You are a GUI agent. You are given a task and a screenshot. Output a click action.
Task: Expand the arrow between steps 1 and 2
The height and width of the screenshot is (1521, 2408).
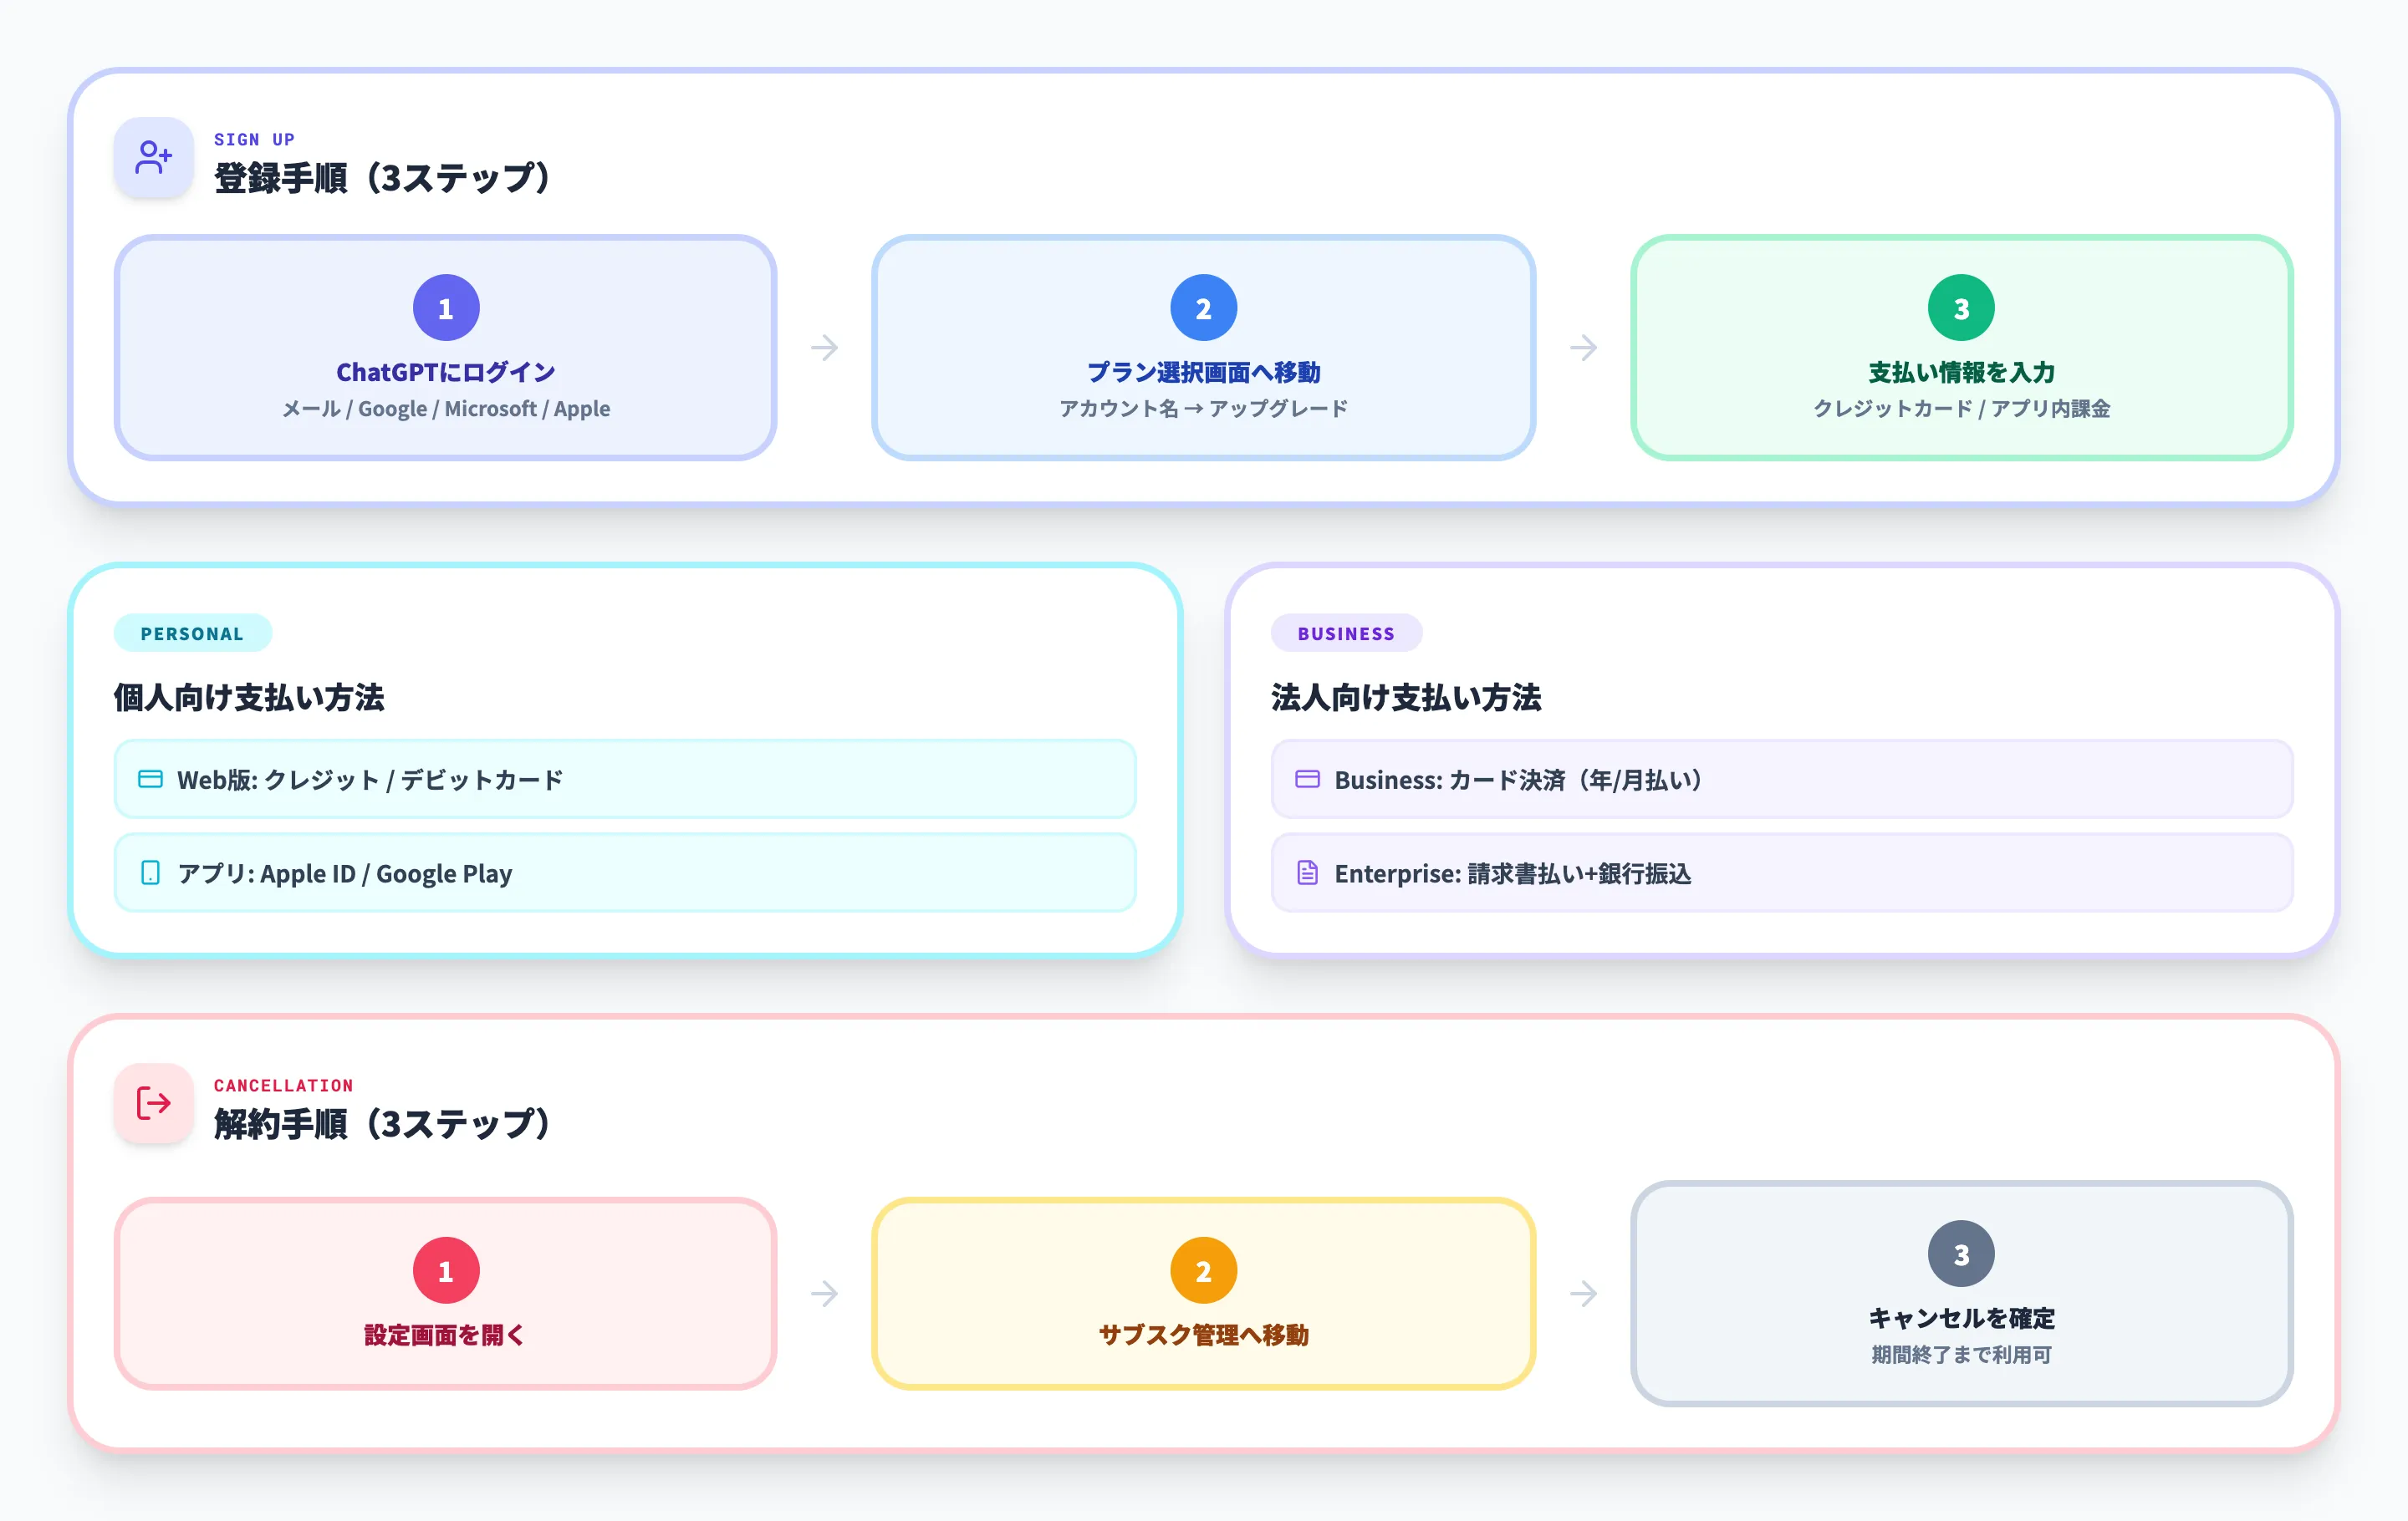point(824,348)
